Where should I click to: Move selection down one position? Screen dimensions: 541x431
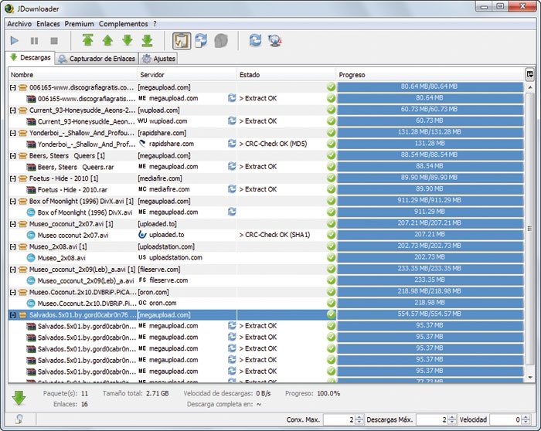pos(128,40)
